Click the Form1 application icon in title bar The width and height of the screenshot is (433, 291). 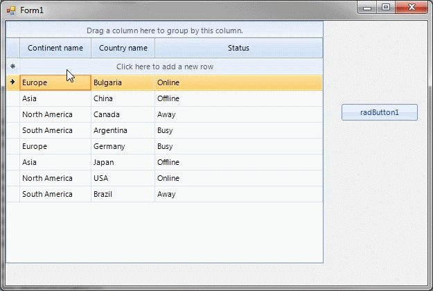coord(10,10)
